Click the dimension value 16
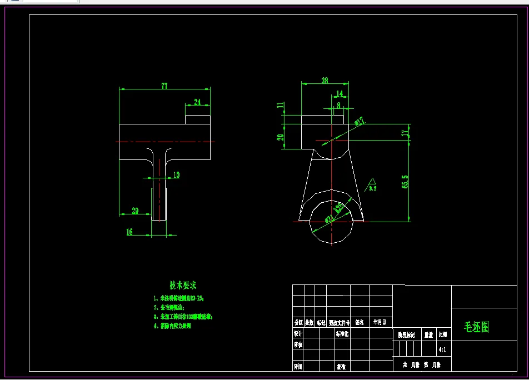The height and width of the screenshot is (380, 529). [x=129, y=232]
